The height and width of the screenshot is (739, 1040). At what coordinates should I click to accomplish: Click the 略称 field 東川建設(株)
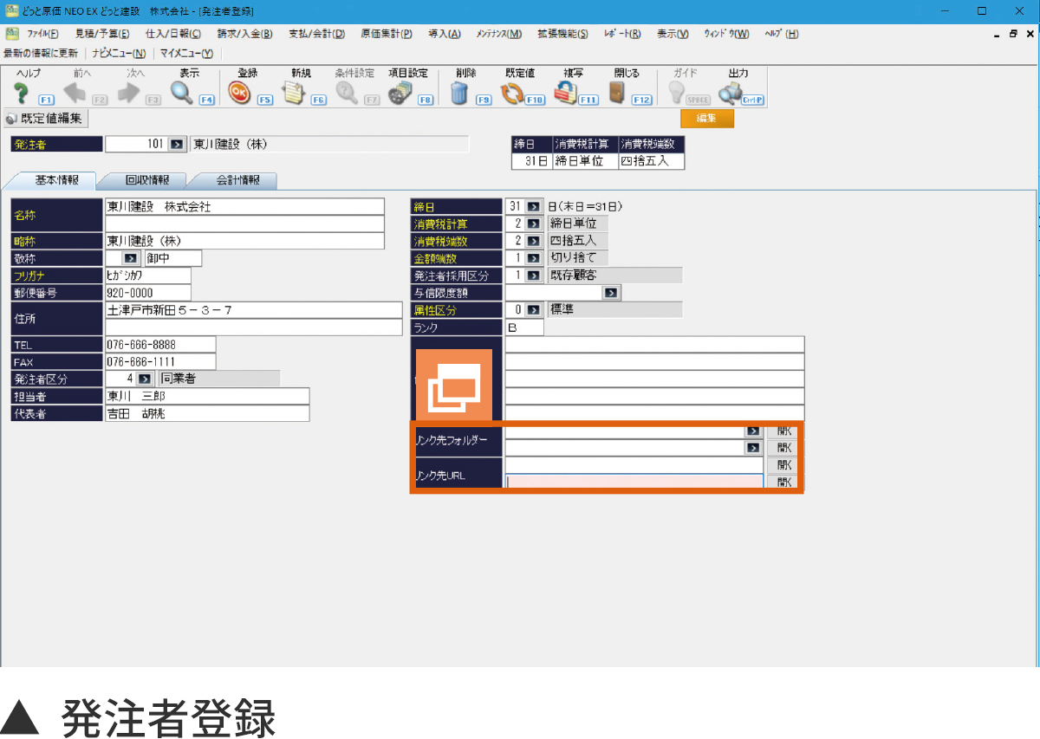[x=244, y=241]
